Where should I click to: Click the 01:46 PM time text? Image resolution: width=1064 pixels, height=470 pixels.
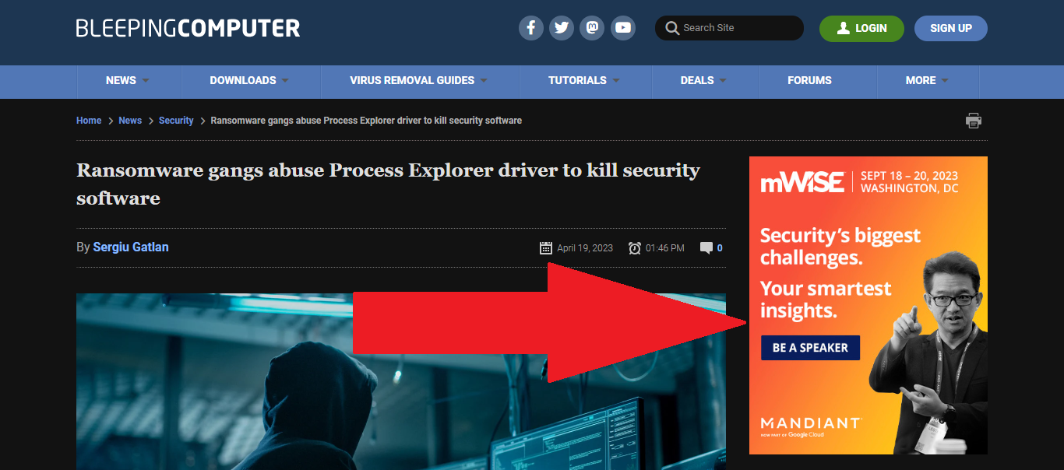tap(665, 248)
